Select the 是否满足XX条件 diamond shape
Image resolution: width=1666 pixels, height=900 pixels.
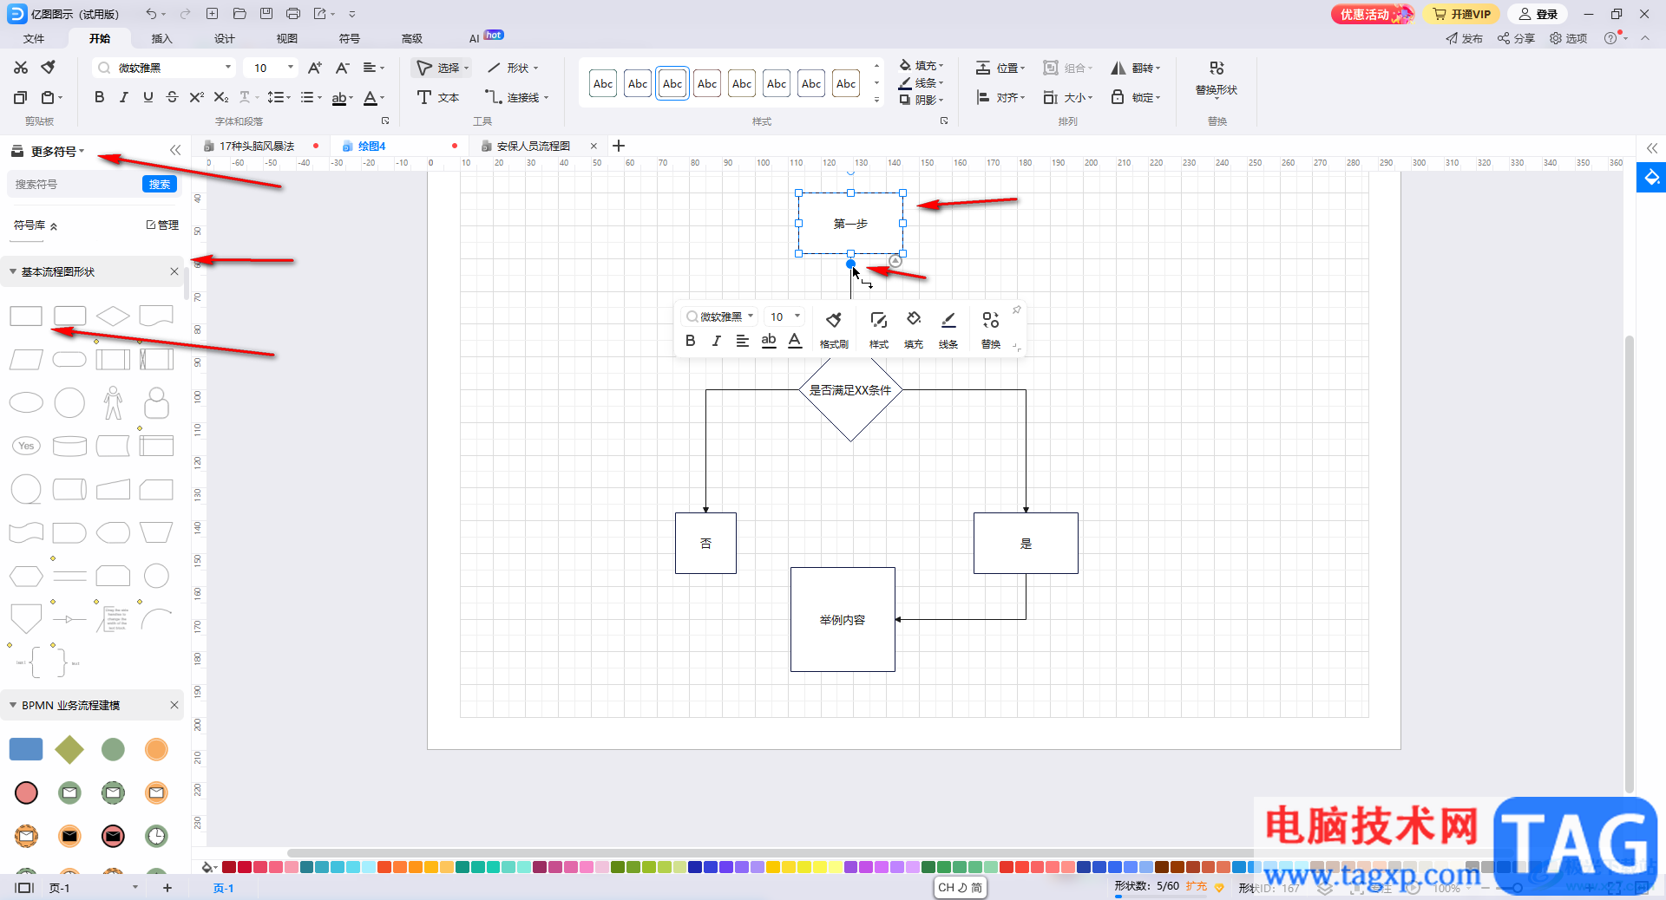pos(850,390)
